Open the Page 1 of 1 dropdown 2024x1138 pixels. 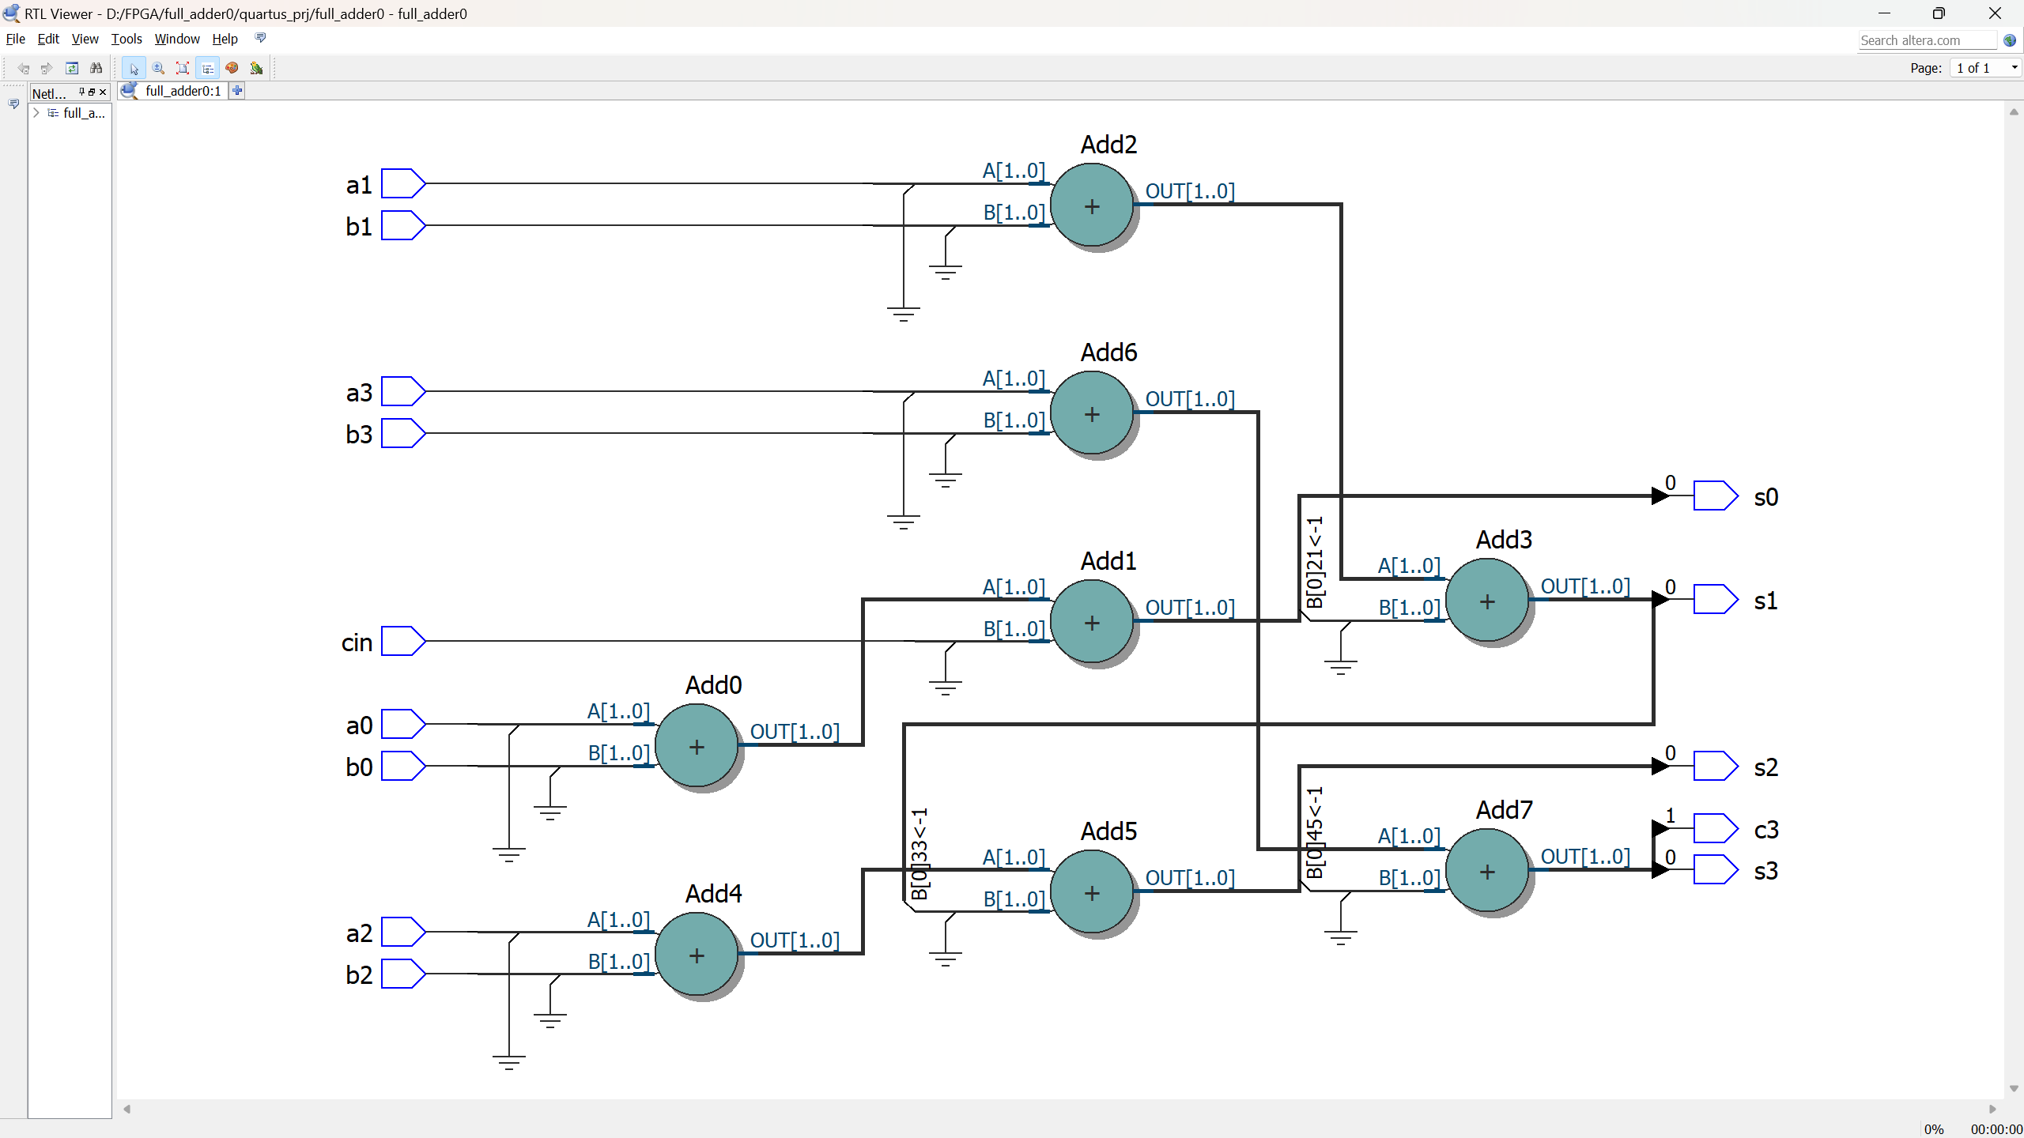click(x=1985, y=68)
